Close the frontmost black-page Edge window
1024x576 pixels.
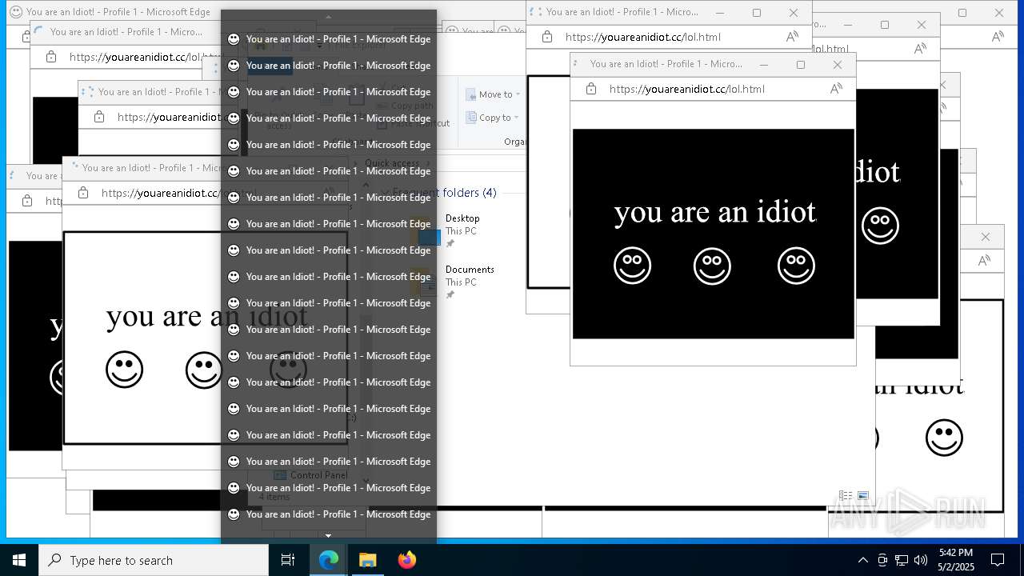pos(837,64)
